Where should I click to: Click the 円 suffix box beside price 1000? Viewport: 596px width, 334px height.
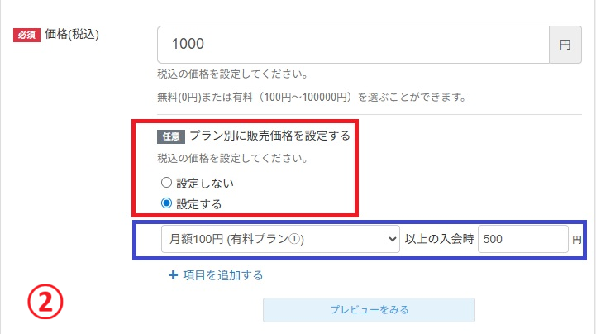pyautogui.click(x=565, y=45)
